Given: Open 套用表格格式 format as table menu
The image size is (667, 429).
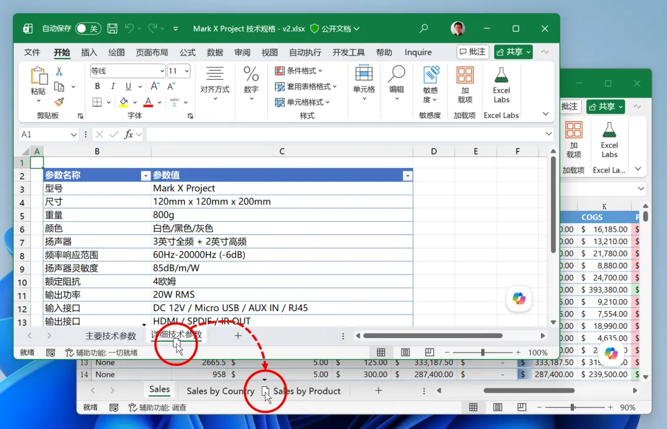Looking at the screenshot, I should click(x=306, y=87).
